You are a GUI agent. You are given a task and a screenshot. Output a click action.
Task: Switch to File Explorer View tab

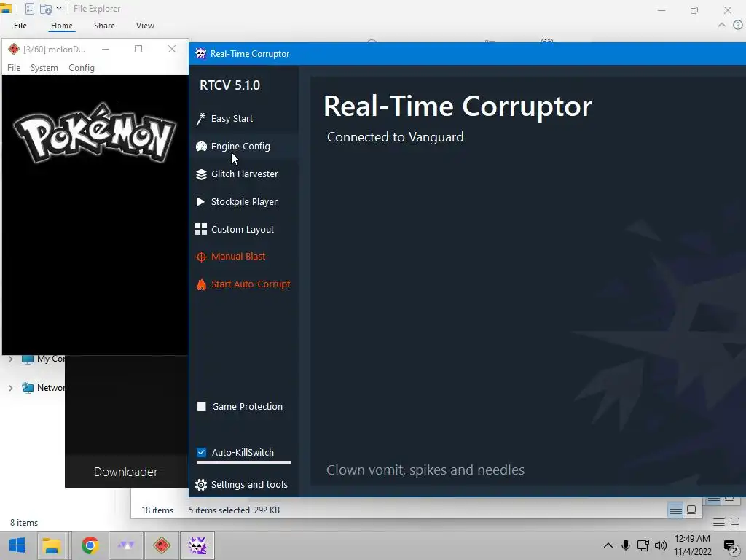(x=145, y=26)
